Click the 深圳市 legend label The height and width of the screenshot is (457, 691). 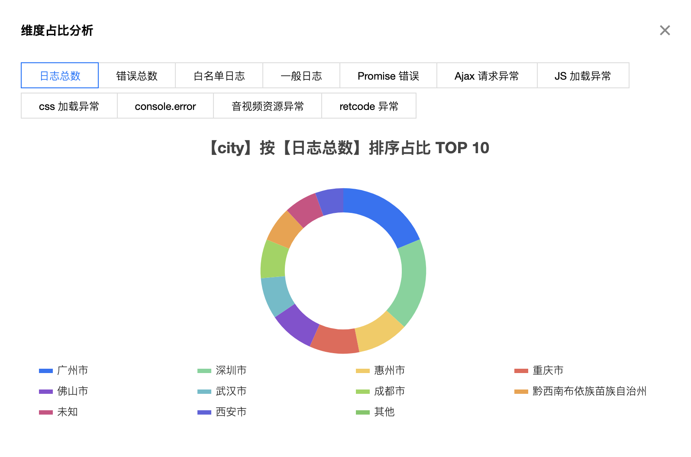click(231, 370)
